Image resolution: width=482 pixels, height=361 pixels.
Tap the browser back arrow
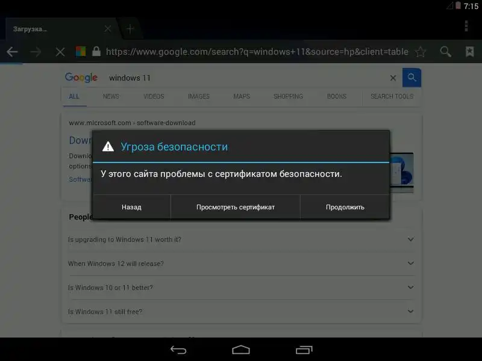coord(12,52)
